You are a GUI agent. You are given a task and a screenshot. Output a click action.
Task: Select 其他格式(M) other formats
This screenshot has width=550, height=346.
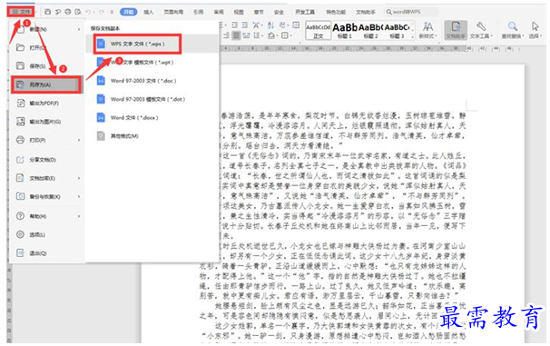tap(153, 136)
